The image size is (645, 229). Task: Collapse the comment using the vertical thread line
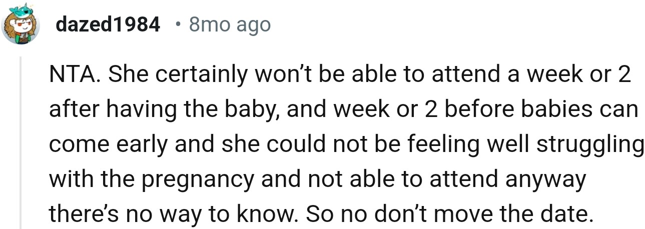pos(21,142)
